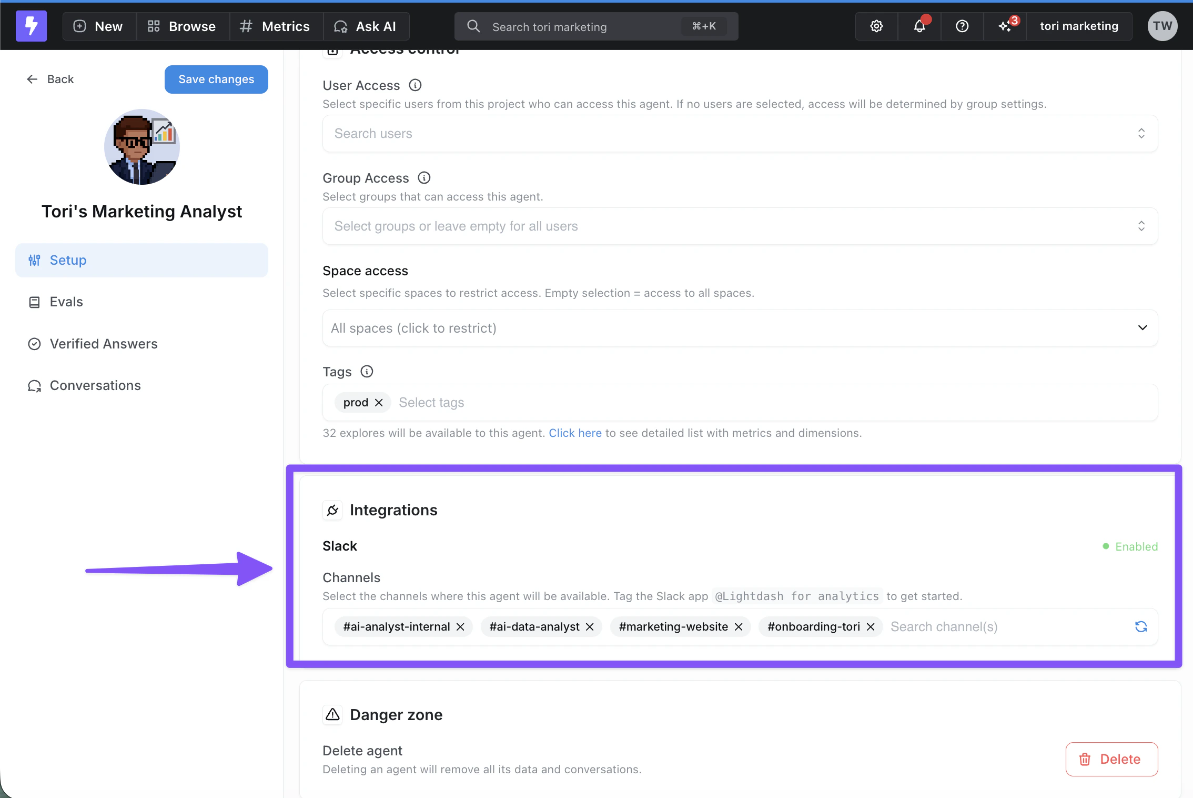Screen dimensions: 1193x798
Task: Remove the #marketing-website channel
Action: tap(739, 626)
